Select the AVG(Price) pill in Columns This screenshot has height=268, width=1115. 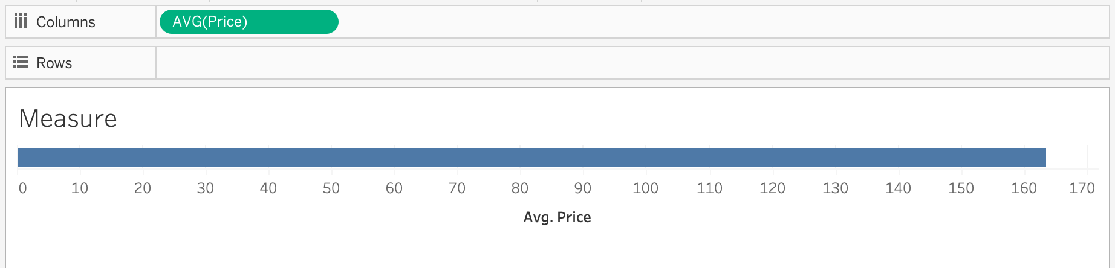click(249, 22)
